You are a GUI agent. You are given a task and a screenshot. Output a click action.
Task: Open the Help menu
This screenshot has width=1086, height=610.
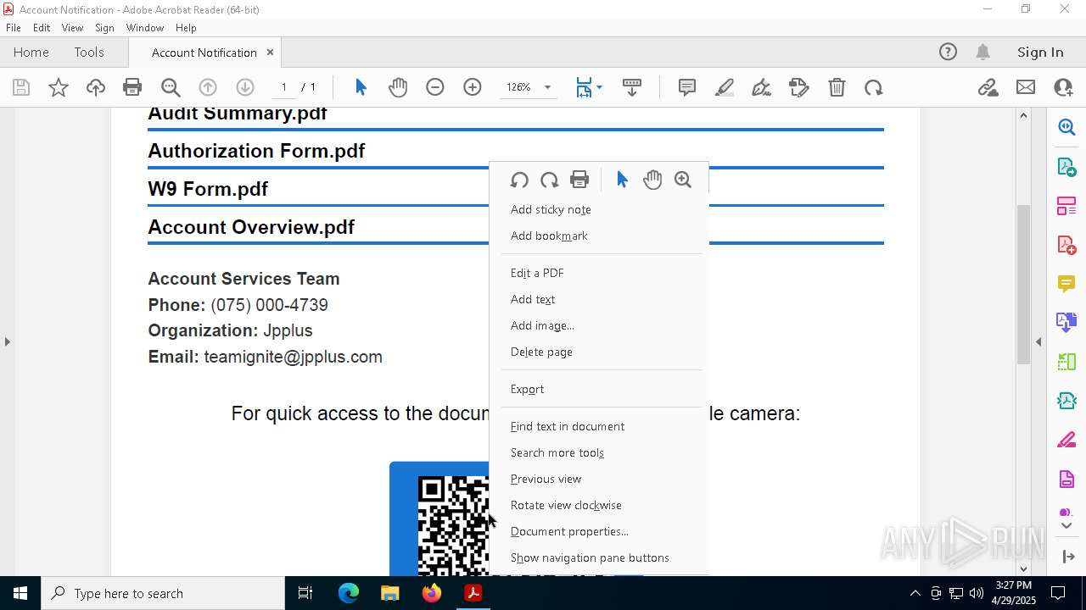coord(186,27)
